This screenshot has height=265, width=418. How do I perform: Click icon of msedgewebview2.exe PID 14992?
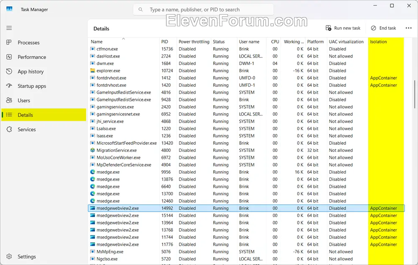92,208
